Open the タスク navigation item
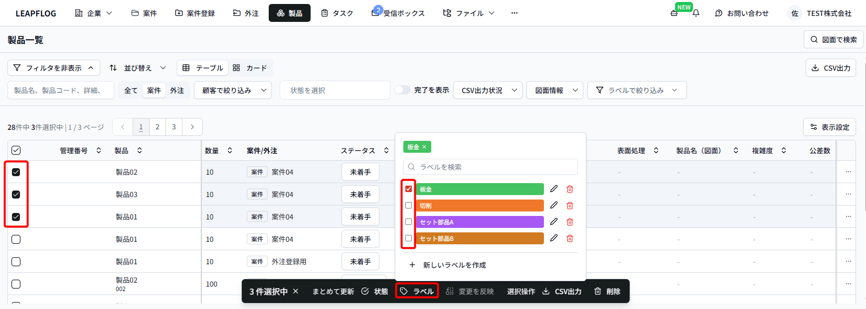The width and height of the screenshot is (866, 309). coord(338,13)
